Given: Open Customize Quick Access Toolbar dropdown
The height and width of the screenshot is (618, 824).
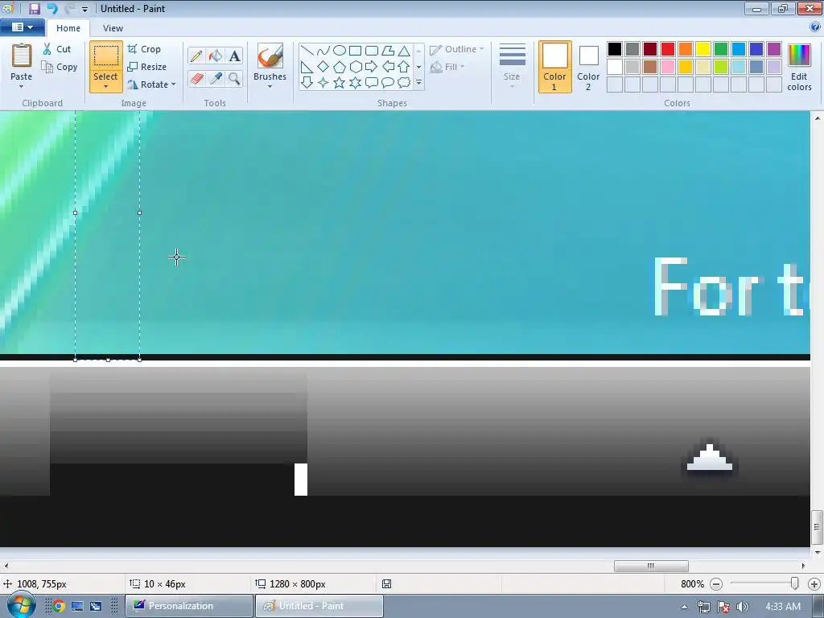Looking at the screenshot, I should [x=84, y=9].
